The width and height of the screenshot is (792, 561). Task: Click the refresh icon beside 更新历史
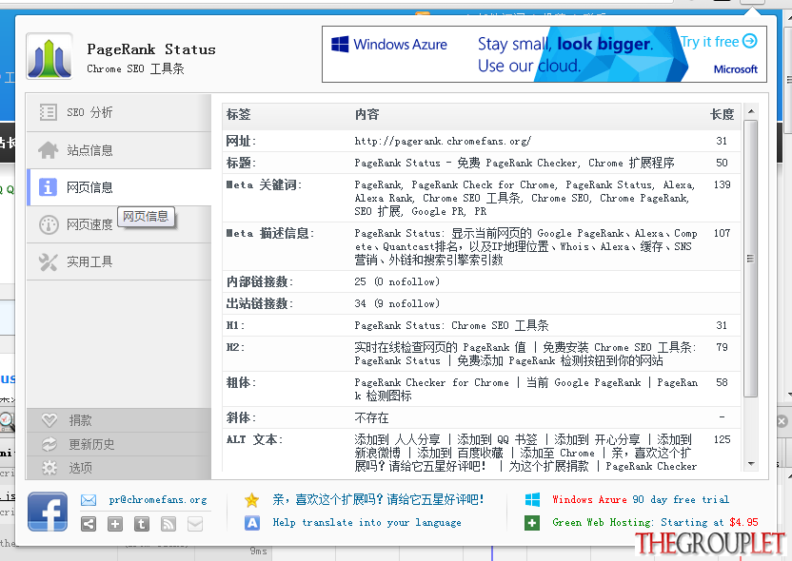tap(49, 444)
